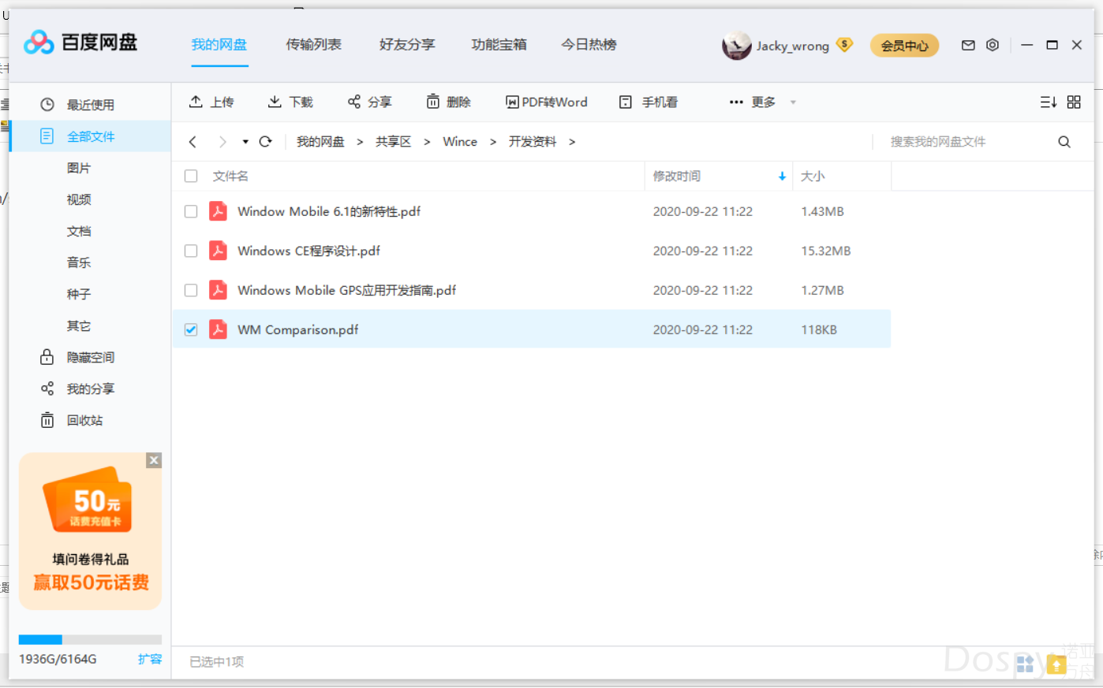Click the search magnifier icon
Image resolution: width=1103 pixels, height=688 pixels.
[1064, 142]
